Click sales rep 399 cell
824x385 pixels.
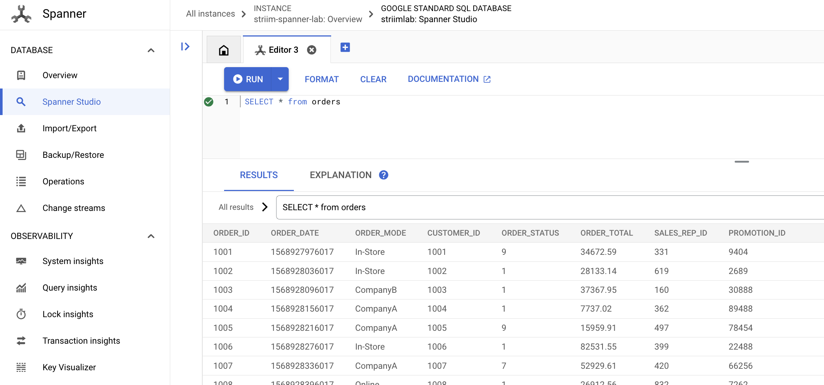[661, 347]
